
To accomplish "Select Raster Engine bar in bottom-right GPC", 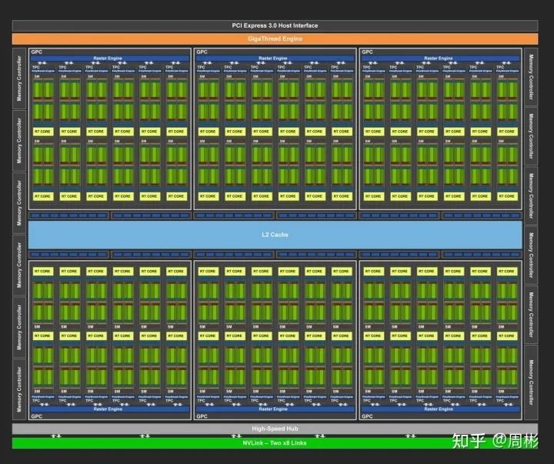I will 440,409.
